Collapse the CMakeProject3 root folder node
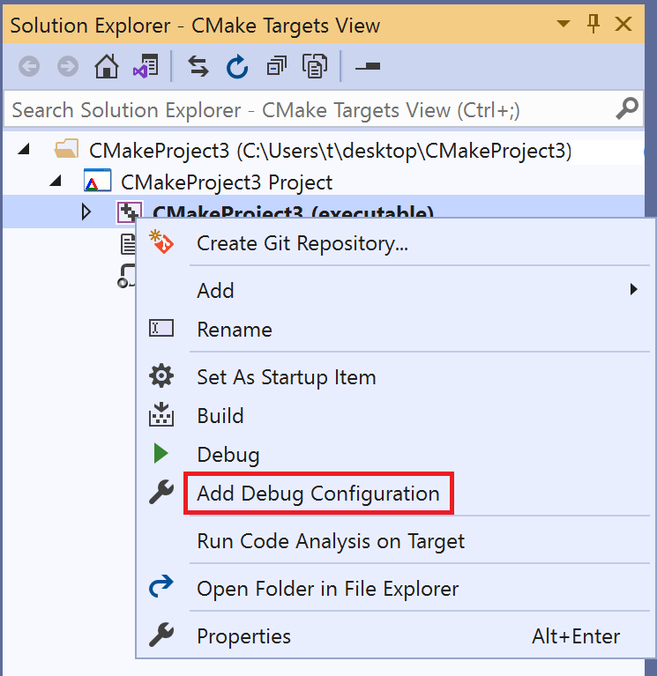The width and height of the screenshot is (657, 676). pos(24,149)
